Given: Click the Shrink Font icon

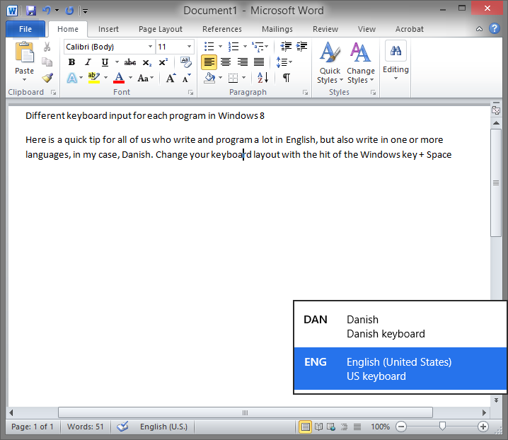Looking at the screenshot, I should pyautogui.click(x=187, y=78).
